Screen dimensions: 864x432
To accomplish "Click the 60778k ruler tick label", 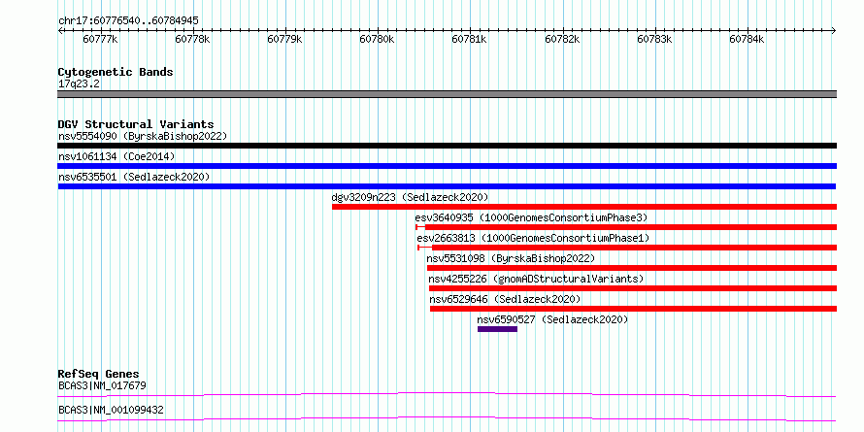I will tap(192, 40).
